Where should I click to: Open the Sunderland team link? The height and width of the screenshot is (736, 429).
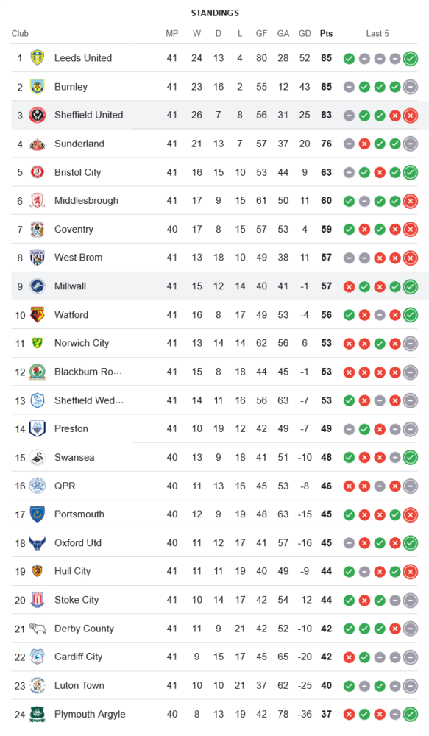coord(79,144)
